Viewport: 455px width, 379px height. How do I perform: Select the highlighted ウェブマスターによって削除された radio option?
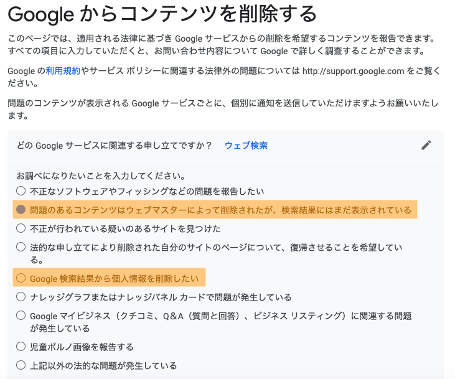point(21,210)
